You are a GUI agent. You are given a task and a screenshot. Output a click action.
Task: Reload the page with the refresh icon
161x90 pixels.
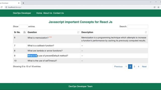tap(2, 7)
